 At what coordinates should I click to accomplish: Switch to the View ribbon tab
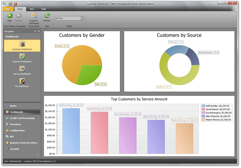(32, 9)
